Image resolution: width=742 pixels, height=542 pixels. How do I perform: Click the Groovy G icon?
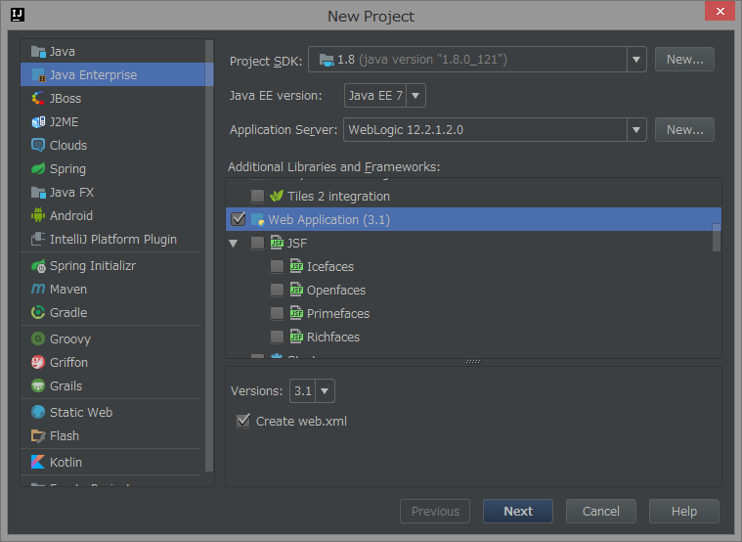pos(38,339)
